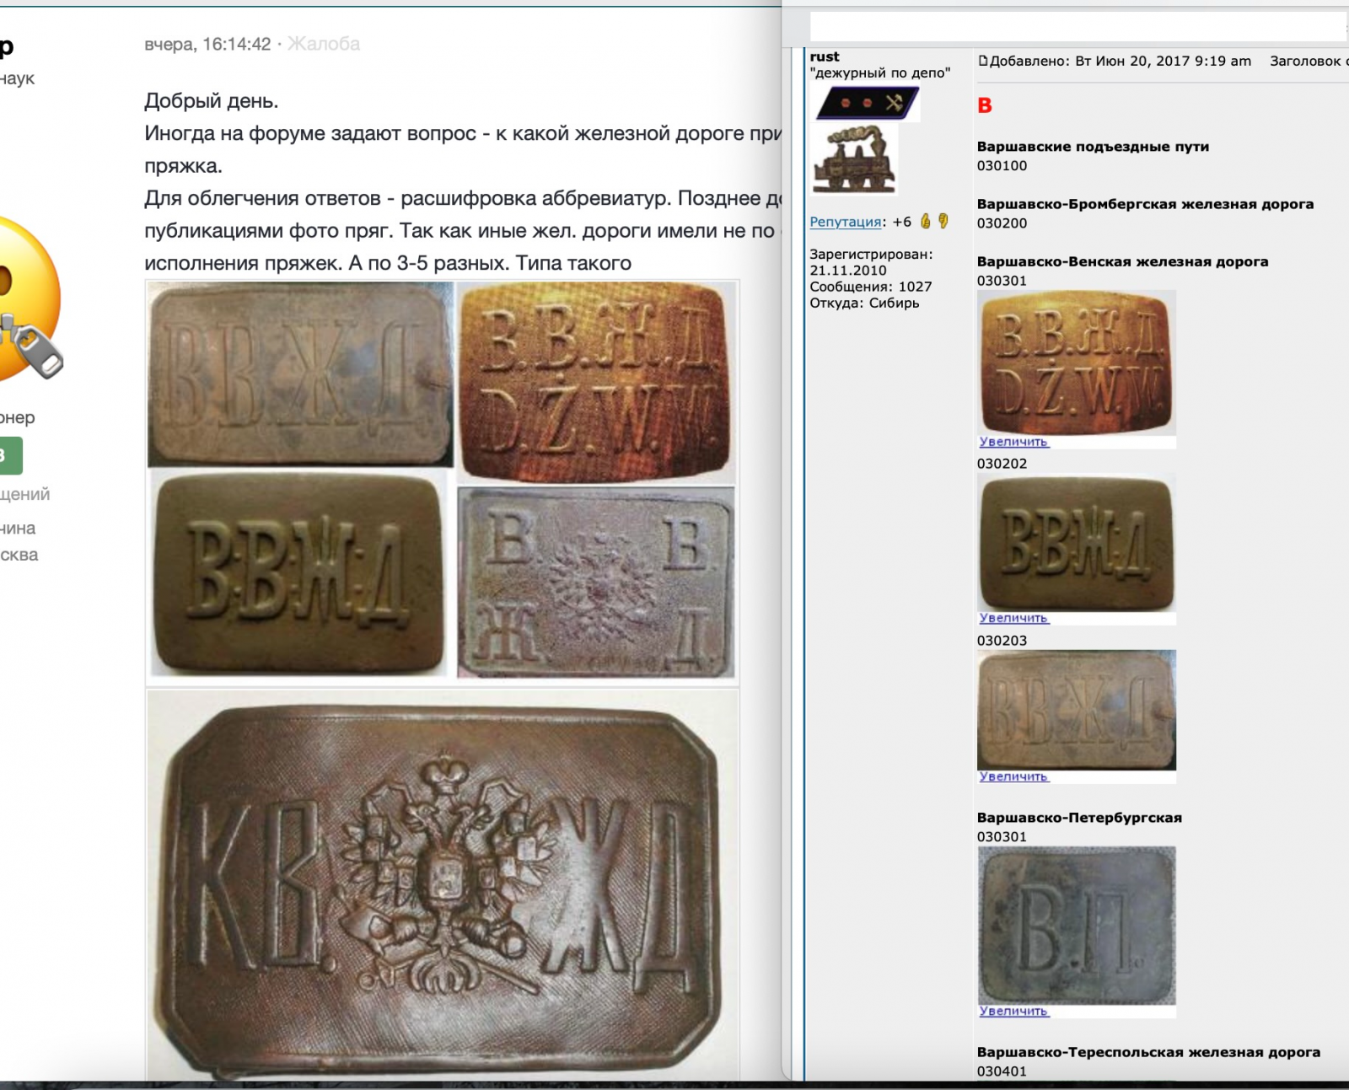Click Увеличить under buckle 030202
Screen dimensions: 1349x1090
point(1013,618)
